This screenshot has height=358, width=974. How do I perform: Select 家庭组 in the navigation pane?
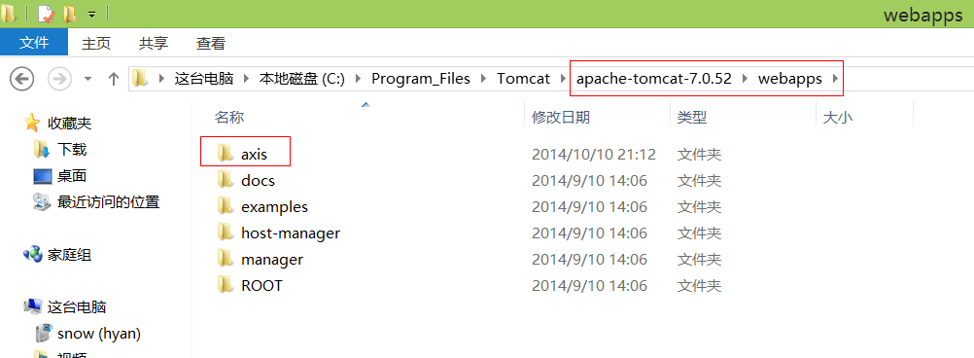(69, 255)
